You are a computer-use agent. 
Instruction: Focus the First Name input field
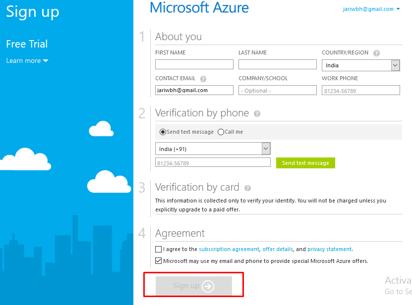(194, 64)
